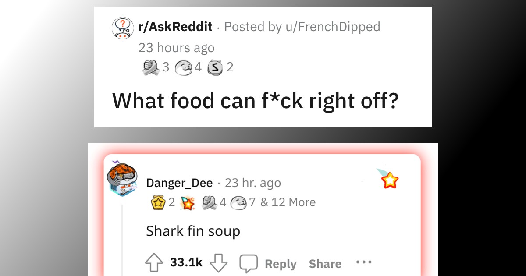
Task: Click the shooting star award badge at comment corner
Action: (x=388, y=178)
